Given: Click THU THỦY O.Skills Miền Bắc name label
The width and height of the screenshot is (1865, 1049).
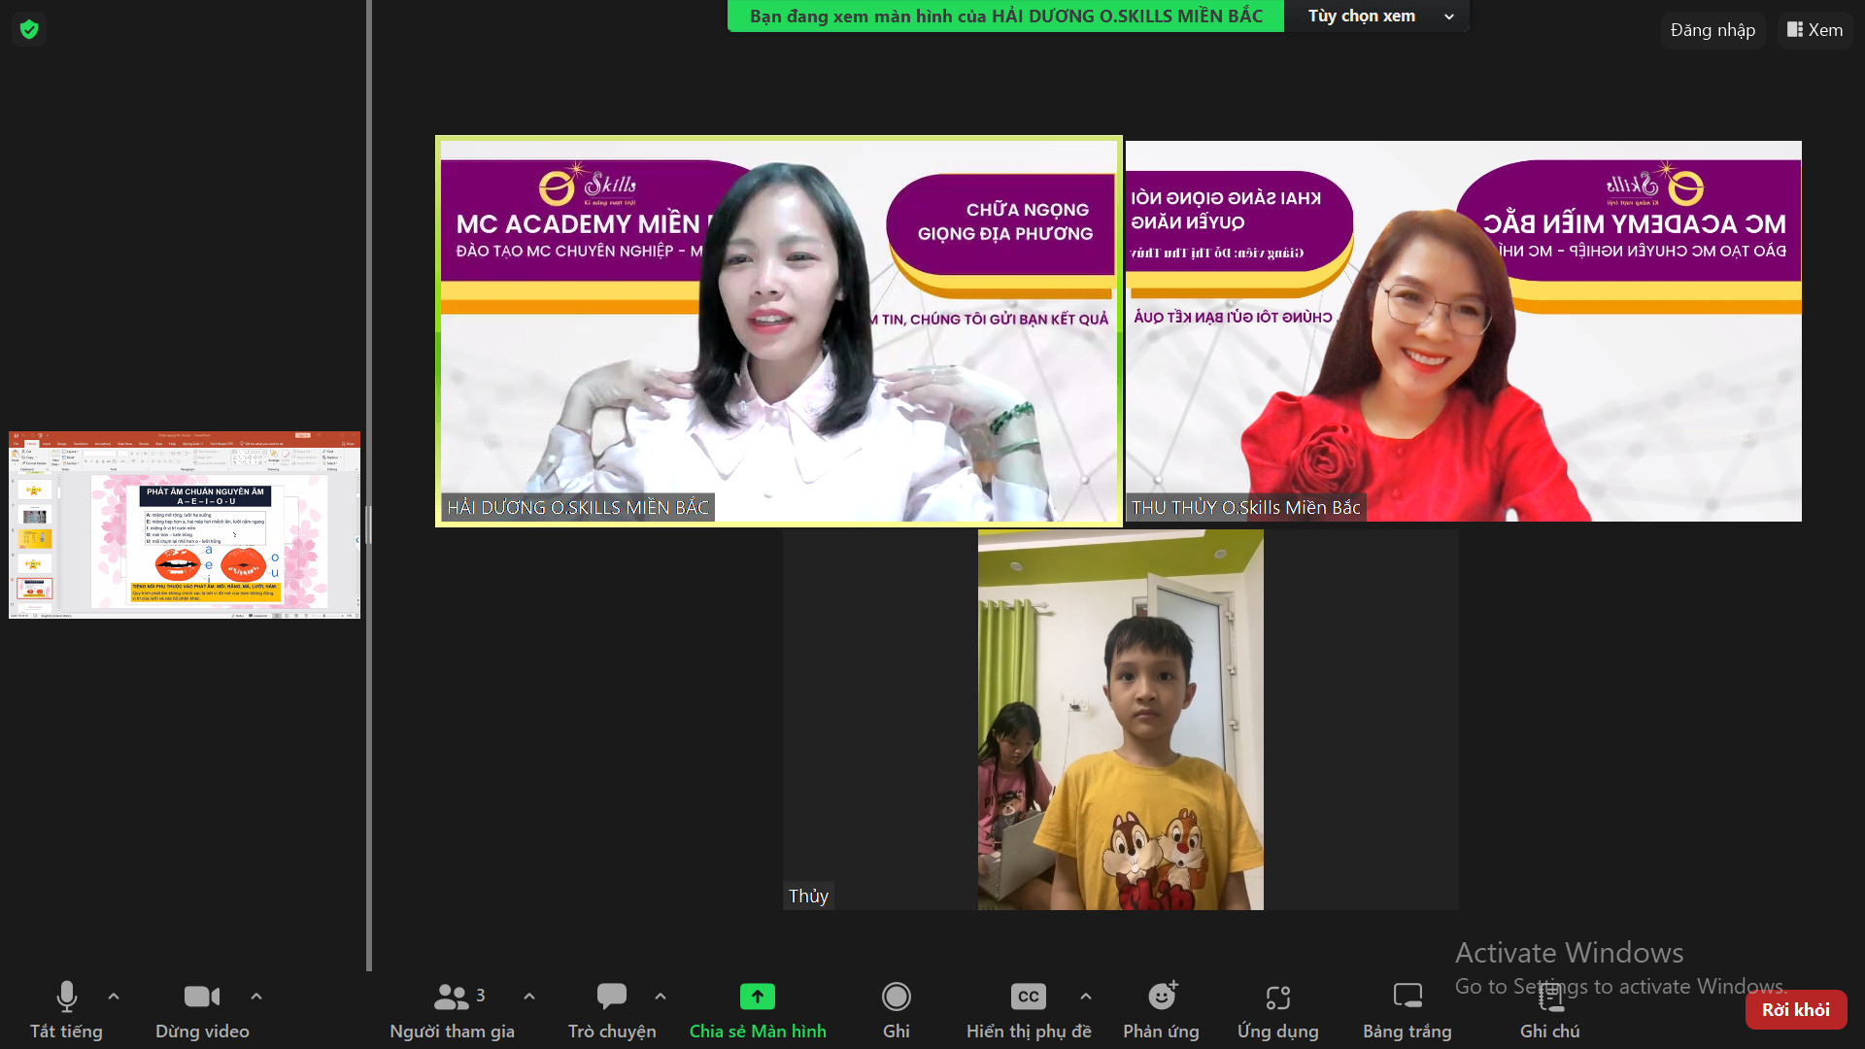Looking at the screenshot, I should pyautogui.click(x=1245, y=508).
